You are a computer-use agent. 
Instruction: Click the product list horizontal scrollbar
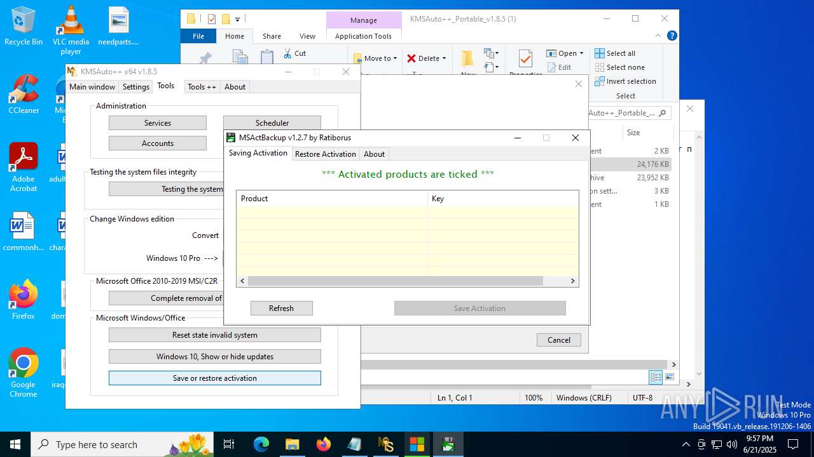pos(396,281)
